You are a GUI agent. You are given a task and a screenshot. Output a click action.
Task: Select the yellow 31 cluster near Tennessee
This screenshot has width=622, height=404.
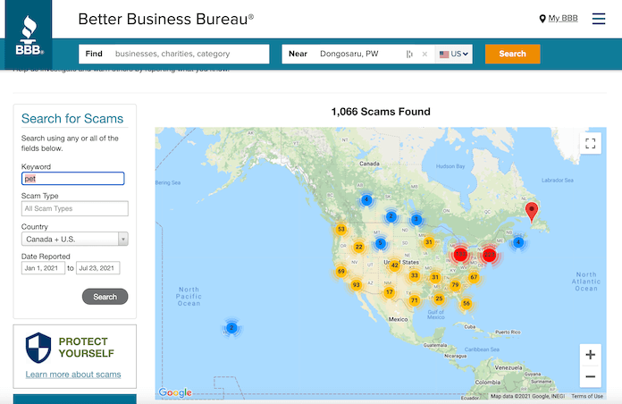click(435, 277)
